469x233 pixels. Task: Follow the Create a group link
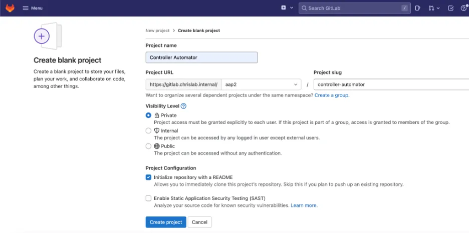click(x=332, y=95)
